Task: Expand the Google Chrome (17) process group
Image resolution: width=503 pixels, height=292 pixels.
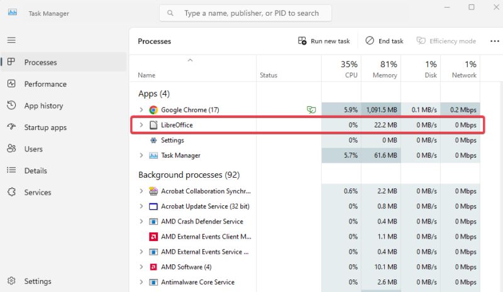Action: click(141, 110)
